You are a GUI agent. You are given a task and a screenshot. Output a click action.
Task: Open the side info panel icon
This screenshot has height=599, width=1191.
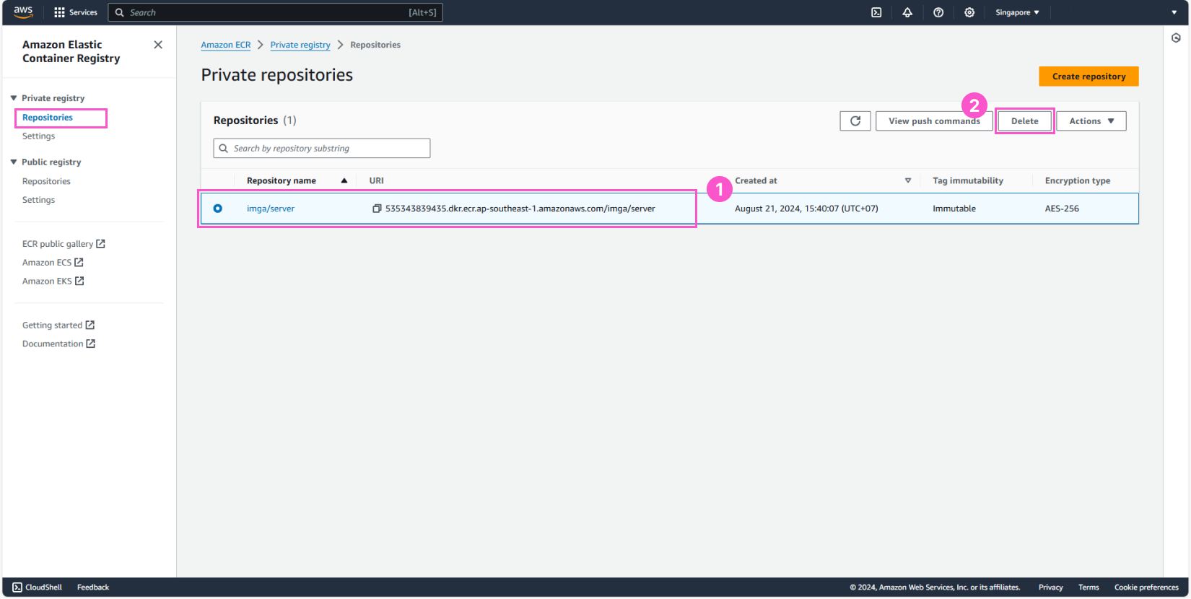pyautogui.click(x=1176, y=38)
